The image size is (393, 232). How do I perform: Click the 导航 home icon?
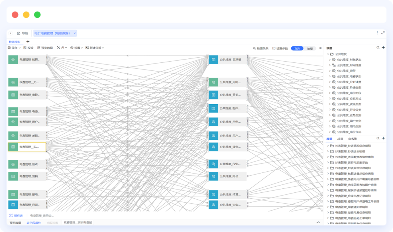[x=19, y=33]
